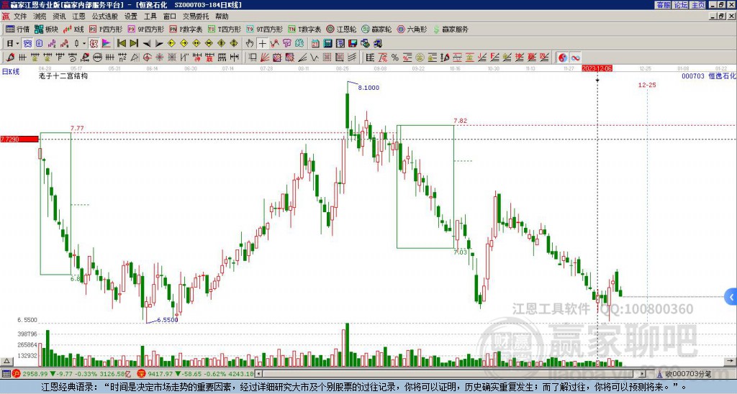The image size is (737, 394).
Task: Click the save floppy disk icon
Action: [x=353, y=44]
